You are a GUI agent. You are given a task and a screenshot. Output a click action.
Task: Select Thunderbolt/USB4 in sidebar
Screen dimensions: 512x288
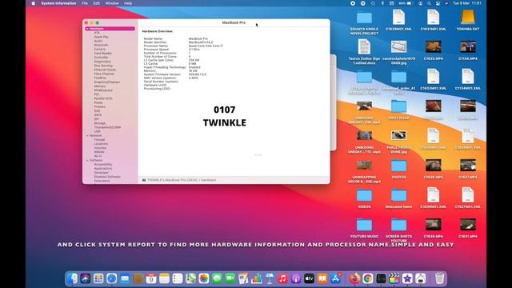107,127
